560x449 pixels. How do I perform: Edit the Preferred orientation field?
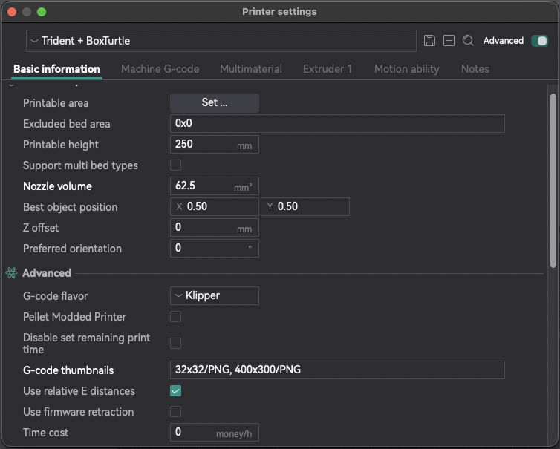(215, 248)
